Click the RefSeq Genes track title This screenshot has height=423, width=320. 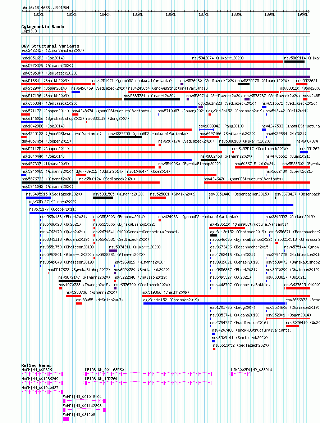(x=36, y=365)
